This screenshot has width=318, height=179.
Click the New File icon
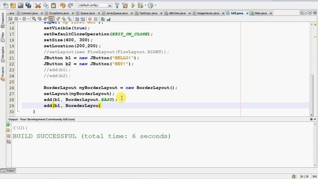click(5, 5)
